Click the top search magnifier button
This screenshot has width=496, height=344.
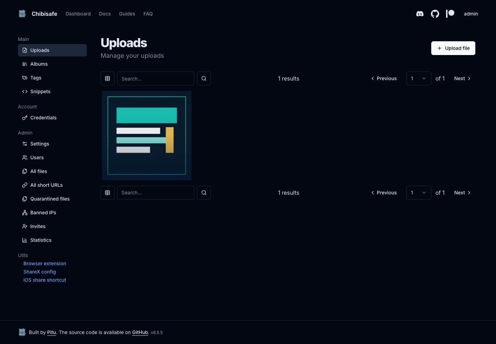[x=204, y=78]
